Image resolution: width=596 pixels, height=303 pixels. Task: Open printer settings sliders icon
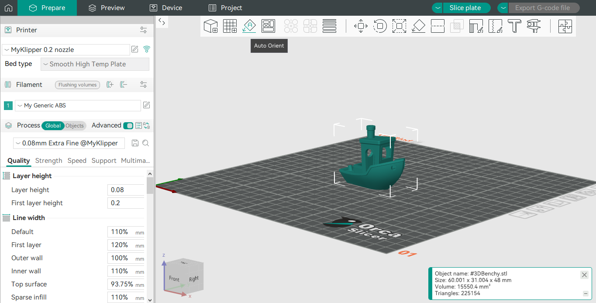pyautogui.click(x=143, y=30)
